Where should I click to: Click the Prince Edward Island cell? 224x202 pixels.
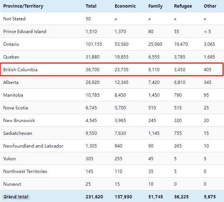[x=25, y=31]
